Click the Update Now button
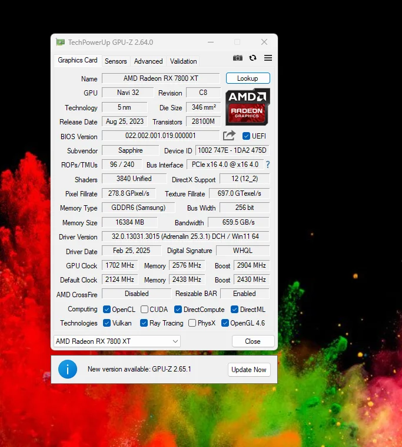Viewport: 402px width, 447px height. tap(249, 370)
